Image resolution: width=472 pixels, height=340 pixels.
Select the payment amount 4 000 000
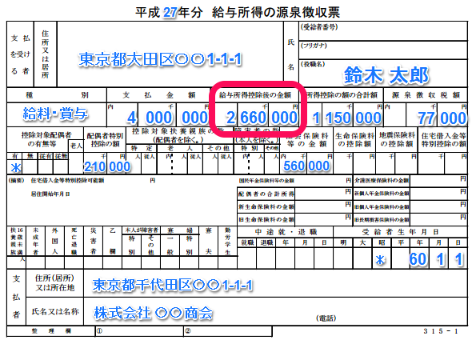[168, 118]
